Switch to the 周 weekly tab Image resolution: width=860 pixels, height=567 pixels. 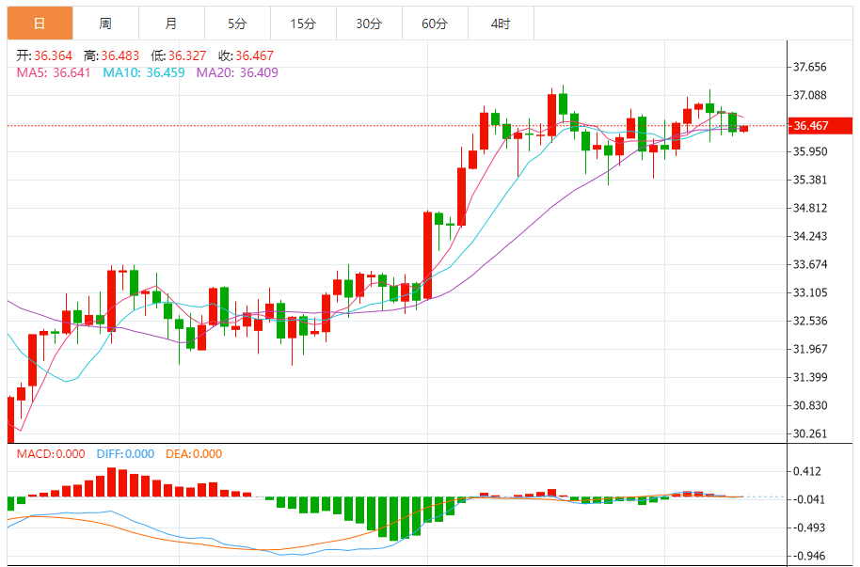coord(106,24)
